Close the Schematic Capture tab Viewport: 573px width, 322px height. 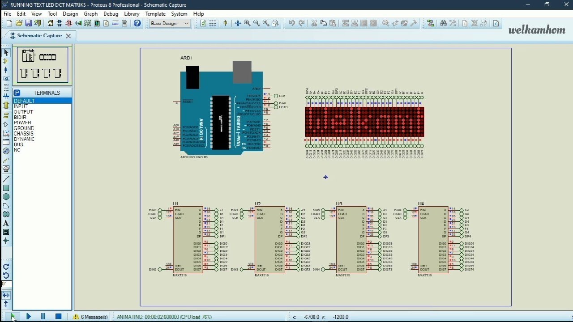(68, 36)
